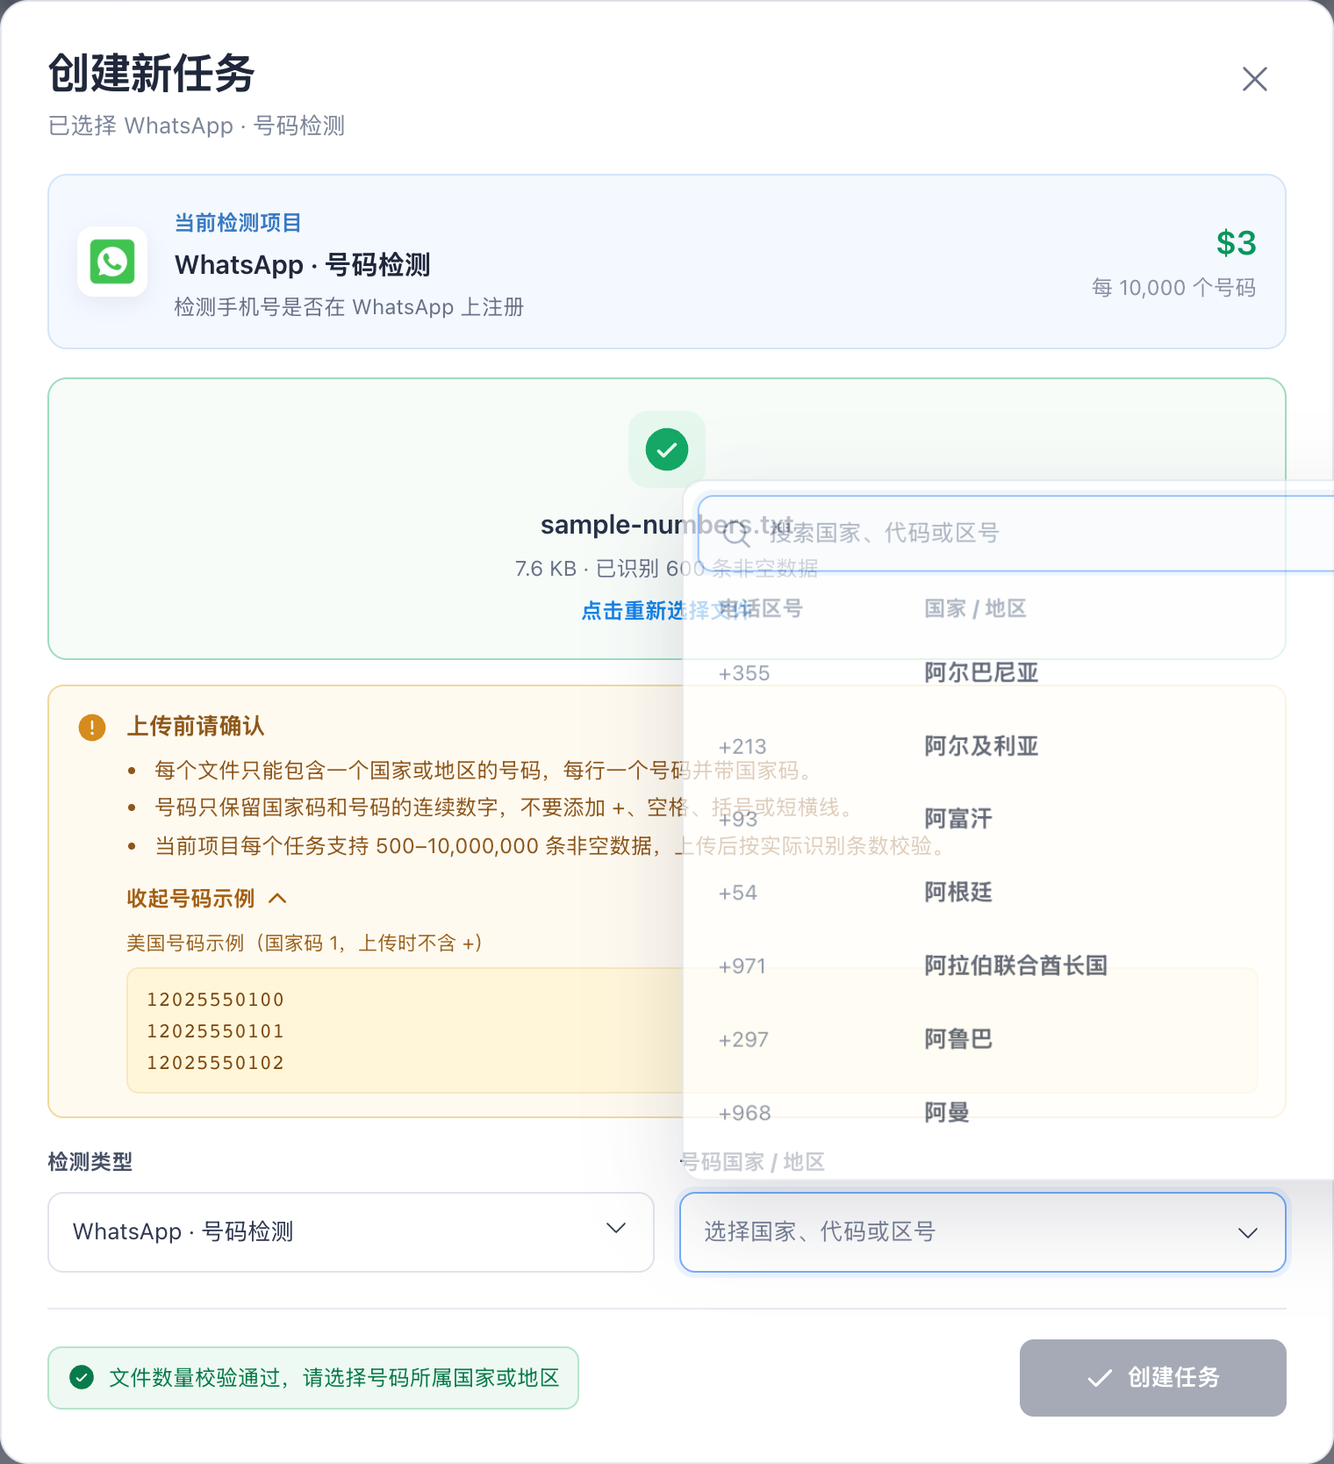
Task: Click the 美国号码示例 caption text
Action: click(304, 943)
